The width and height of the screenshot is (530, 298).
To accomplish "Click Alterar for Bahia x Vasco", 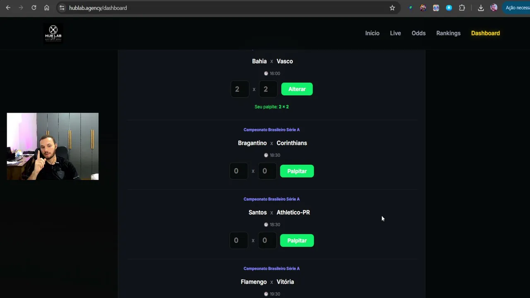I will [x=297, y=89].
